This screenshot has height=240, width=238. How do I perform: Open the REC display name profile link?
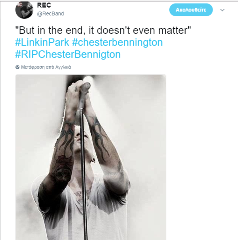44,6
